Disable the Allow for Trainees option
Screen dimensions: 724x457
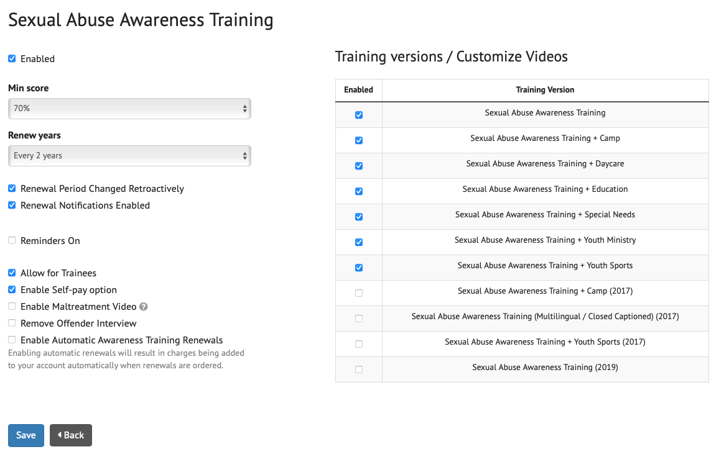11,273
